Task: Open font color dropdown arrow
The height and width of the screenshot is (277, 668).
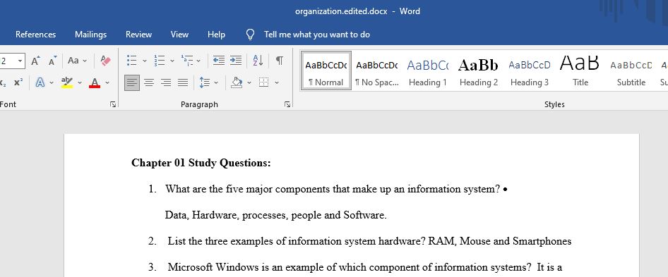Action: pos(107,82)
